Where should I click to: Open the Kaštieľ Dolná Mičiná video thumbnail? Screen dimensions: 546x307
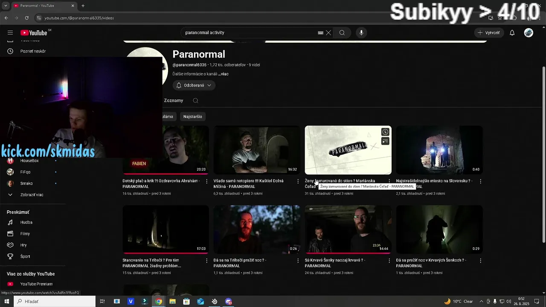[x=257, y=150]
